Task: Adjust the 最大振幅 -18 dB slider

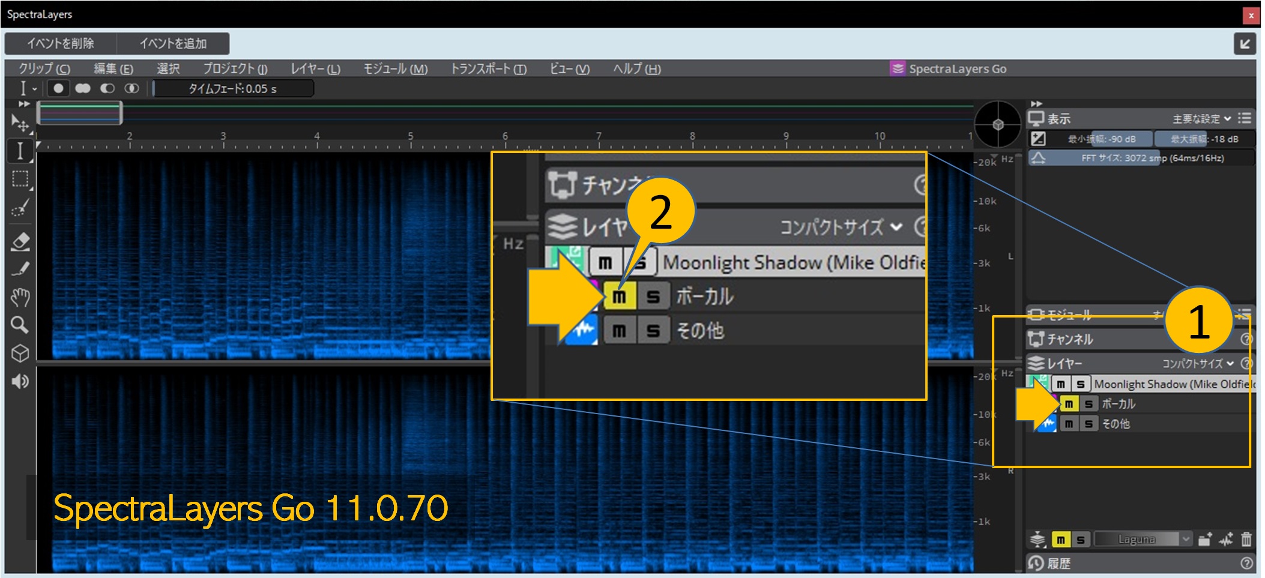Action: 1203,139
